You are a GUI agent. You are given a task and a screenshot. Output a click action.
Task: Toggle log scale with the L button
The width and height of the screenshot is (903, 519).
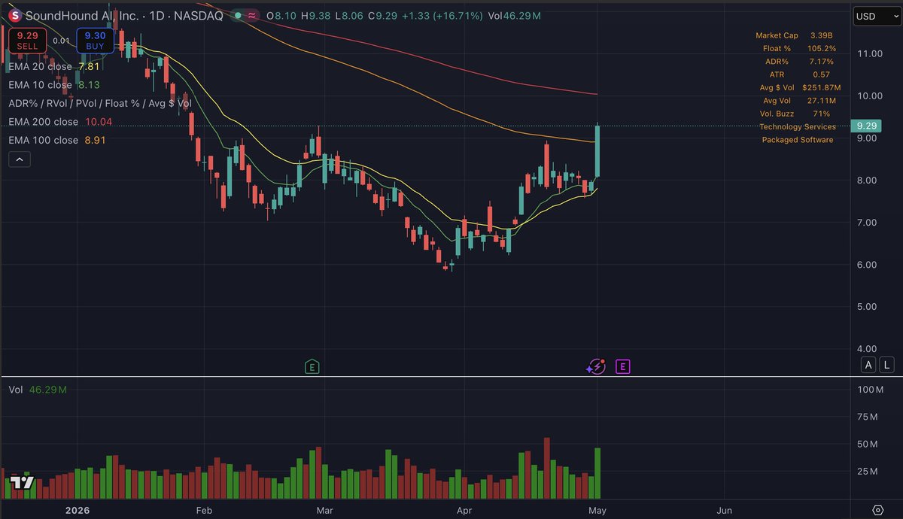tap(886, 365)
